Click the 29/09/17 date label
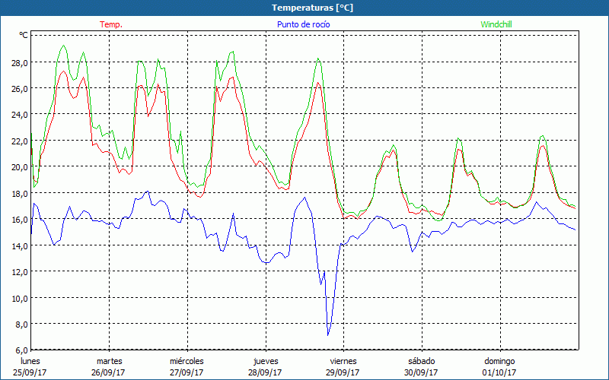This screenshot has height=380, width=609. pyautogui.click(x=343, y=372)
